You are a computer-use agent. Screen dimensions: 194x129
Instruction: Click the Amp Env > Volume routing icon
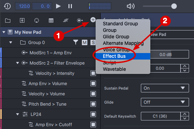pos(24,83)
